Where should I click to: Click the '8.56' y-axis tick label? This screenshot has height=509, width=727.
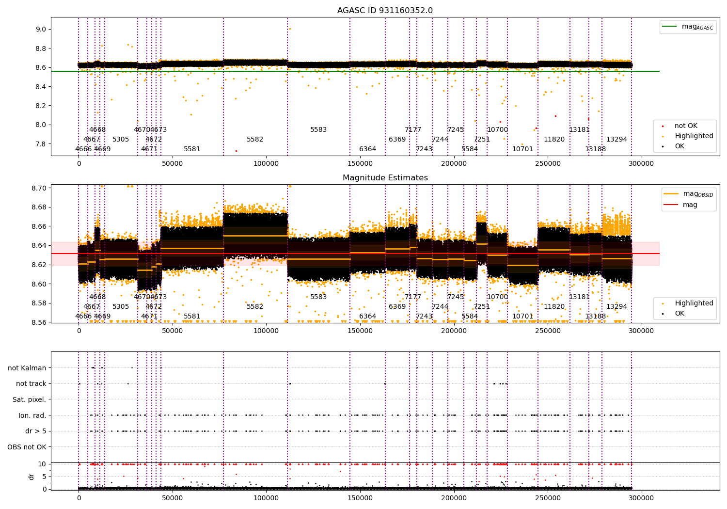[x=39, y=322]
